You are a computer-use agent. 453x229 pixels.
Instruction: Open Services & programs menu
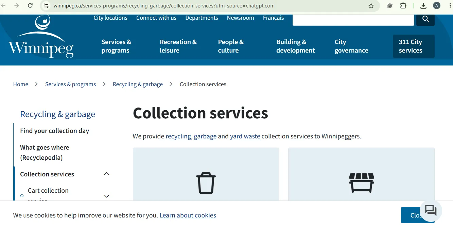(116, 46)
